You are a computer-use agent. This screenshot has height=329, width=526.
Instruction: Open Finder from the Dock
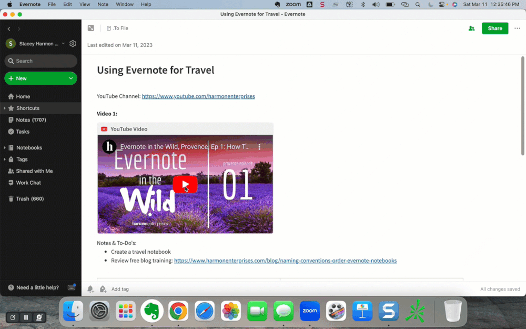pyautogui.click(x=73, y=311)
